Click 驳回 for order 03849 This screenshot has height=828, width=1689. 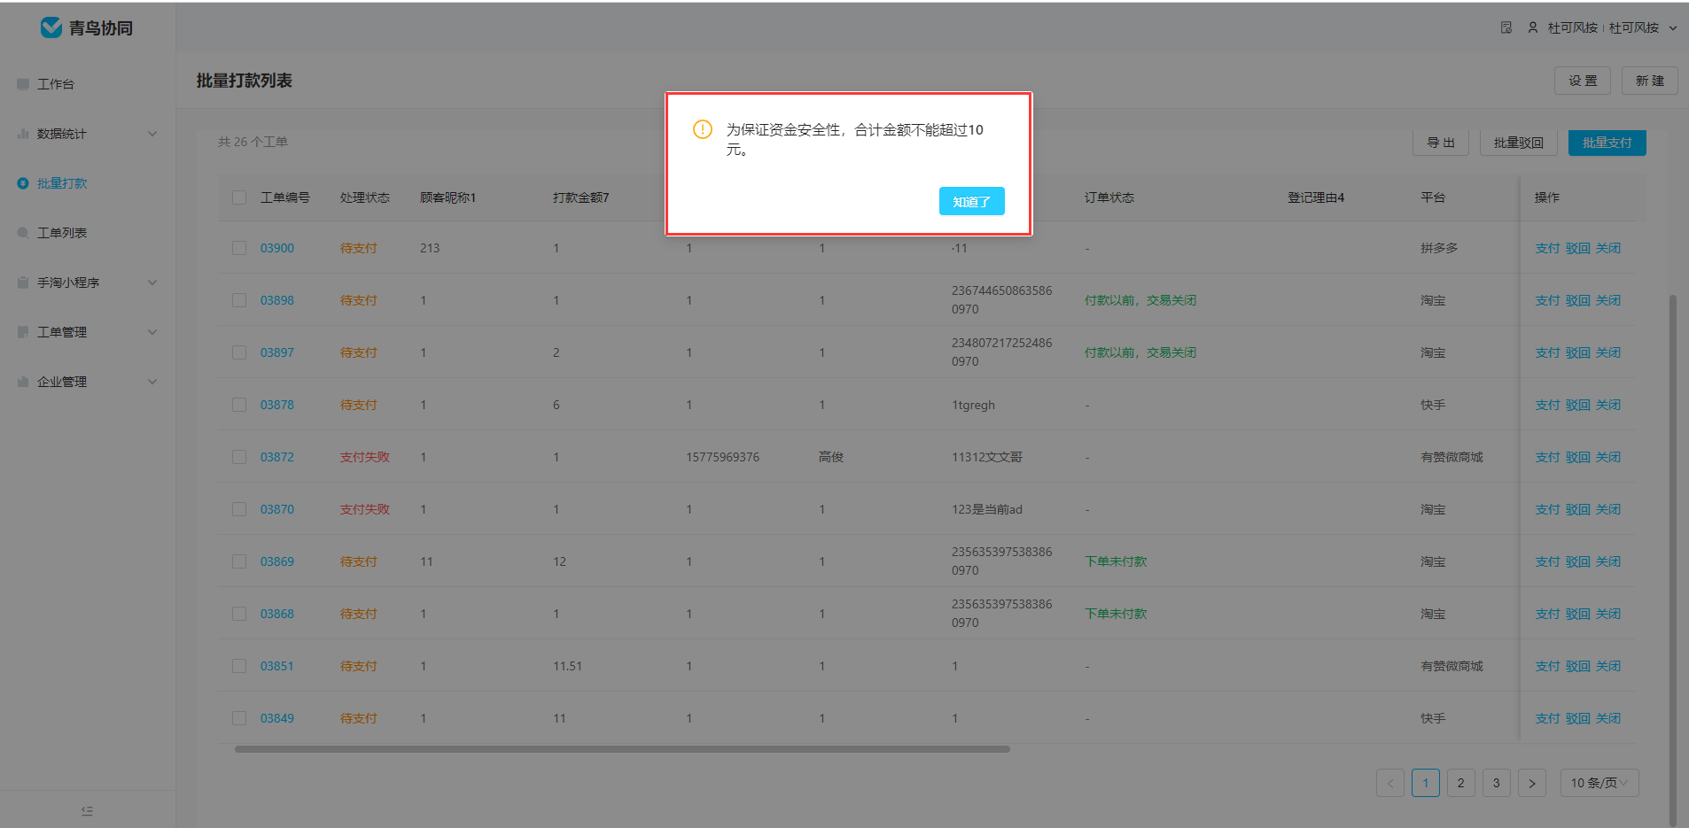(x=1577, y=718)
